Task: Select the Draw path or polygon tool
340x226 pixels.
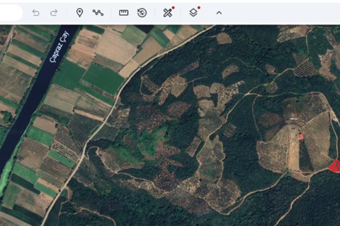Action: [98, 13]
